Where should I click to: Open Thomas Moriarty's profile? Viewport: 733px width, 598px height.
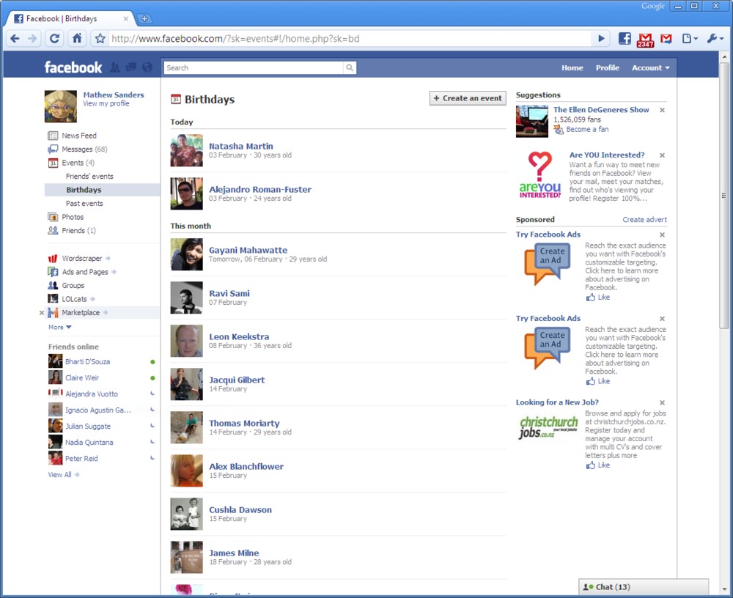pos(244,423)
